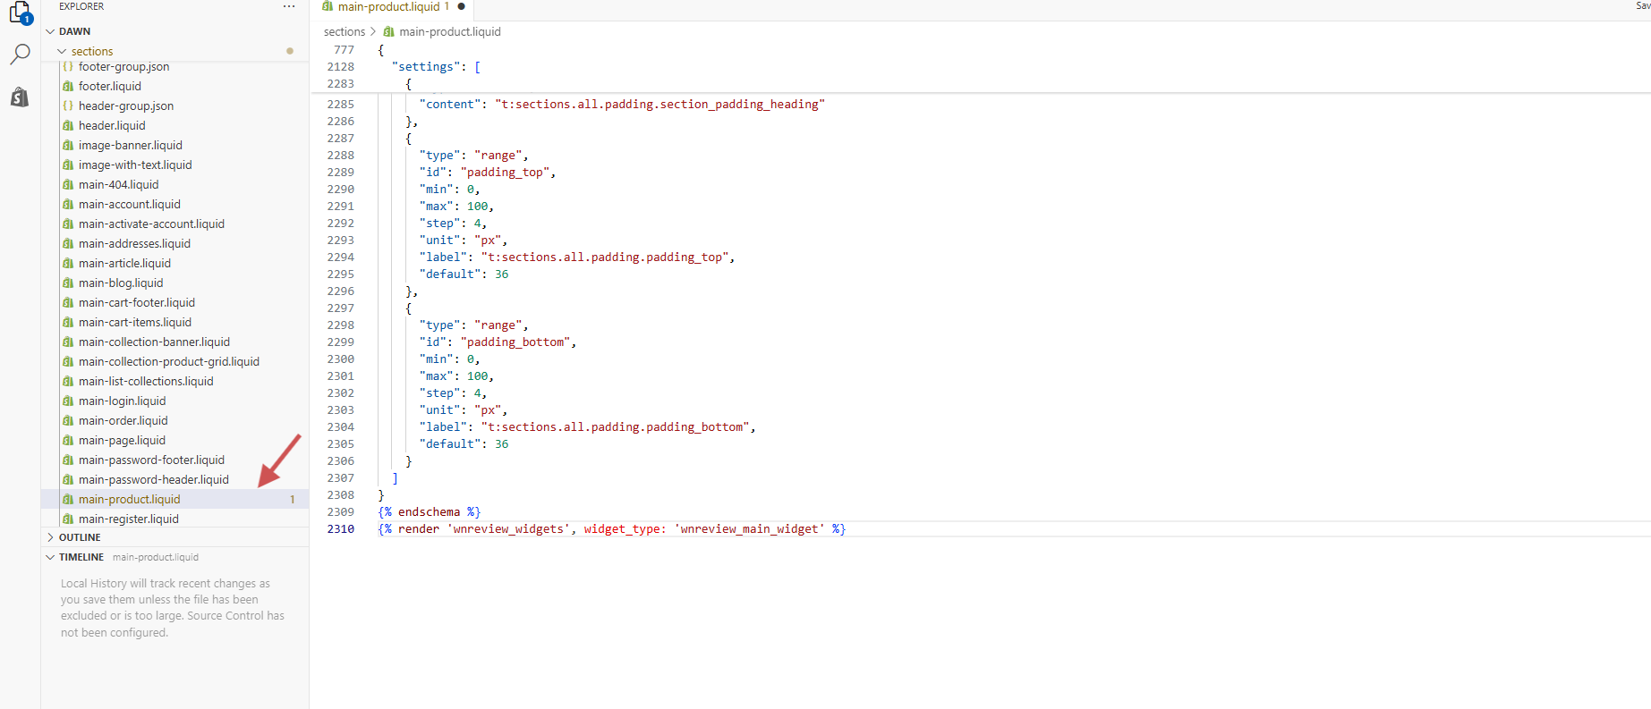Place cursor on the endschema line

pyautogui.click(x=429, y=512)
